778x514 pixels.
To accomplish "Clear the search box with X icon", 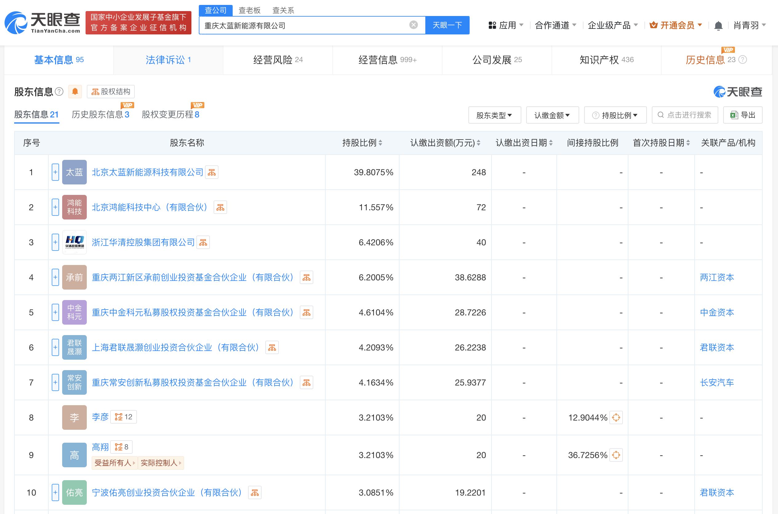I will pos(413,25).
